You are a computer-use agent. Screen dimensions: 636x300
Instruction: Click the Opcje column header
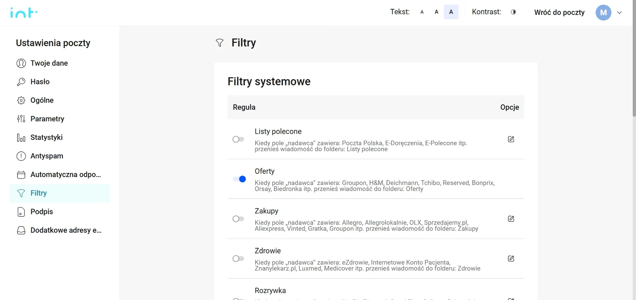(509, 107)
